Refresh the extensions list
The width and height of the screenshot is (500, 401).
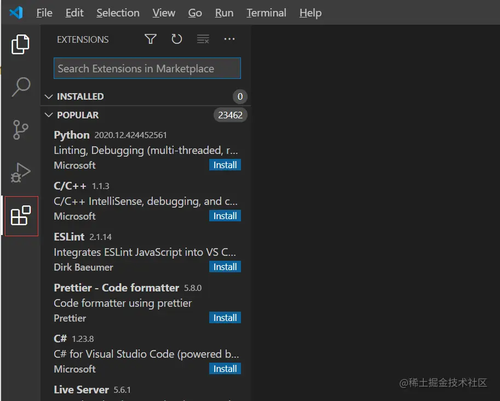click(176, 39)
